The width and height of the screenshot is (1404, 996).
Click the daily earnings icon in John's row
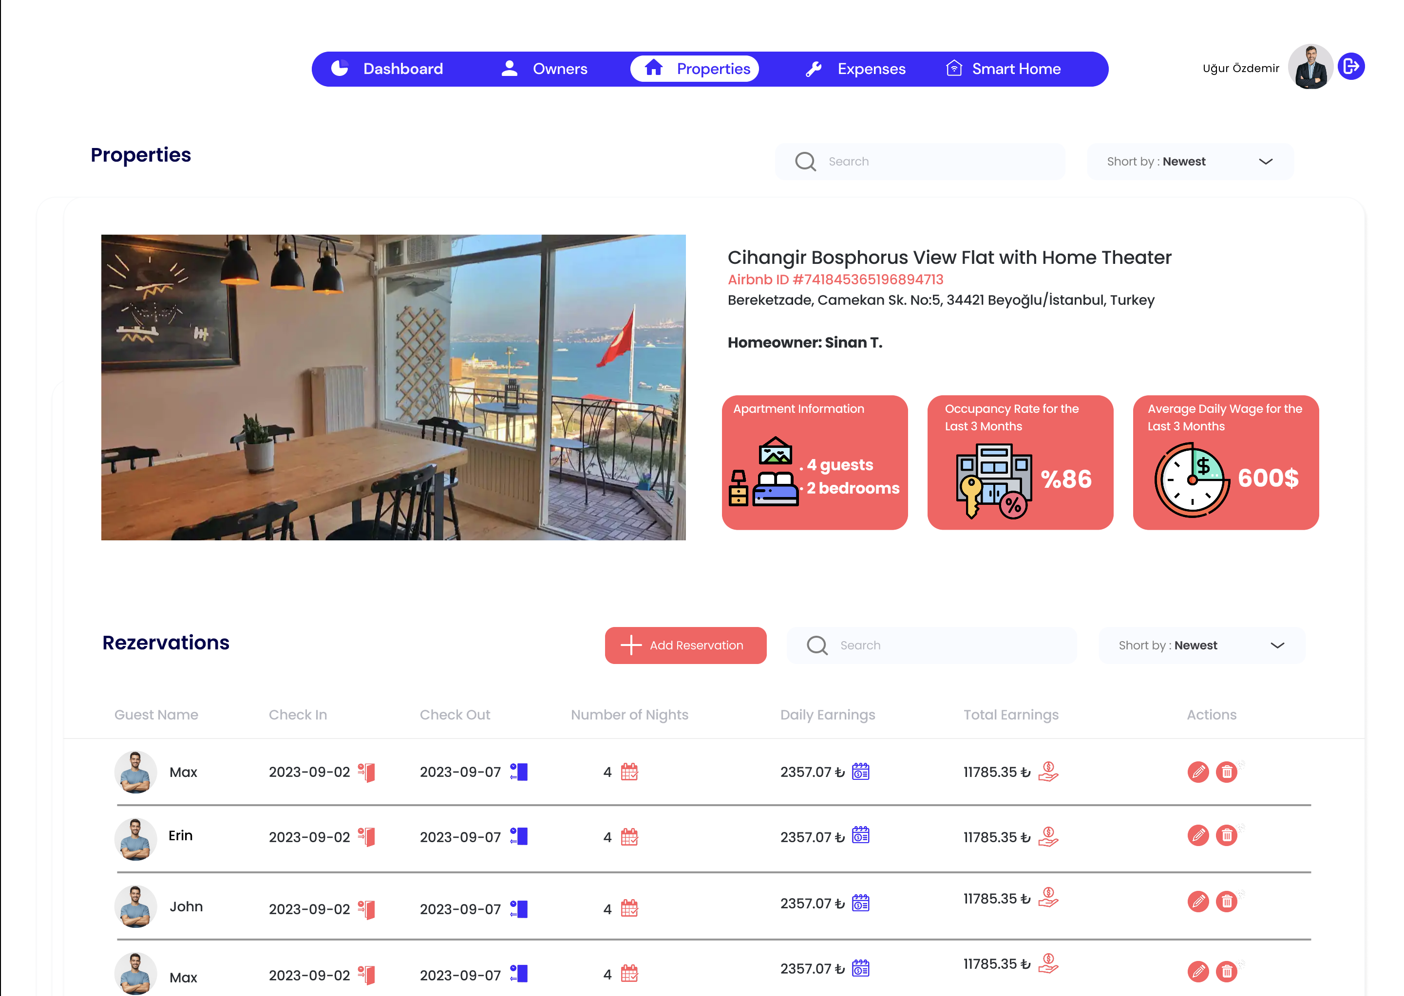(x=860, y=903)
